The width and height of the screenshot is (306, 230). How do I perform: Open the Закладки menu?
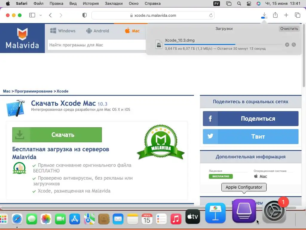point(114,4)
